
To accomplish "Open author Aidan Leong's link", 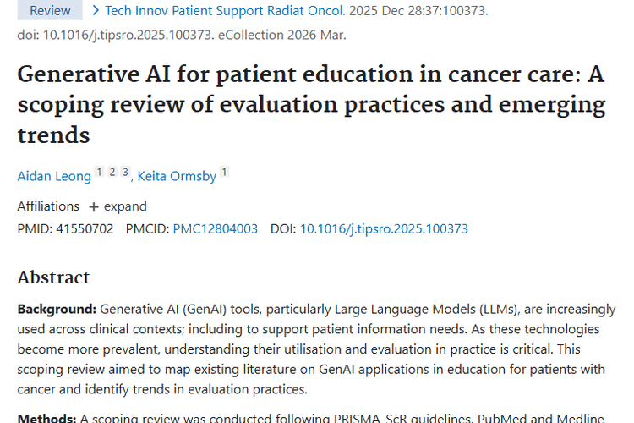I will point(54,176).
